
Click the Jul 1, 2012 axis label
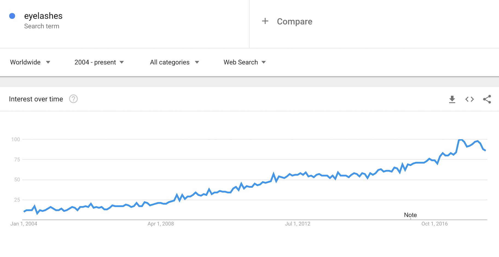298,224
